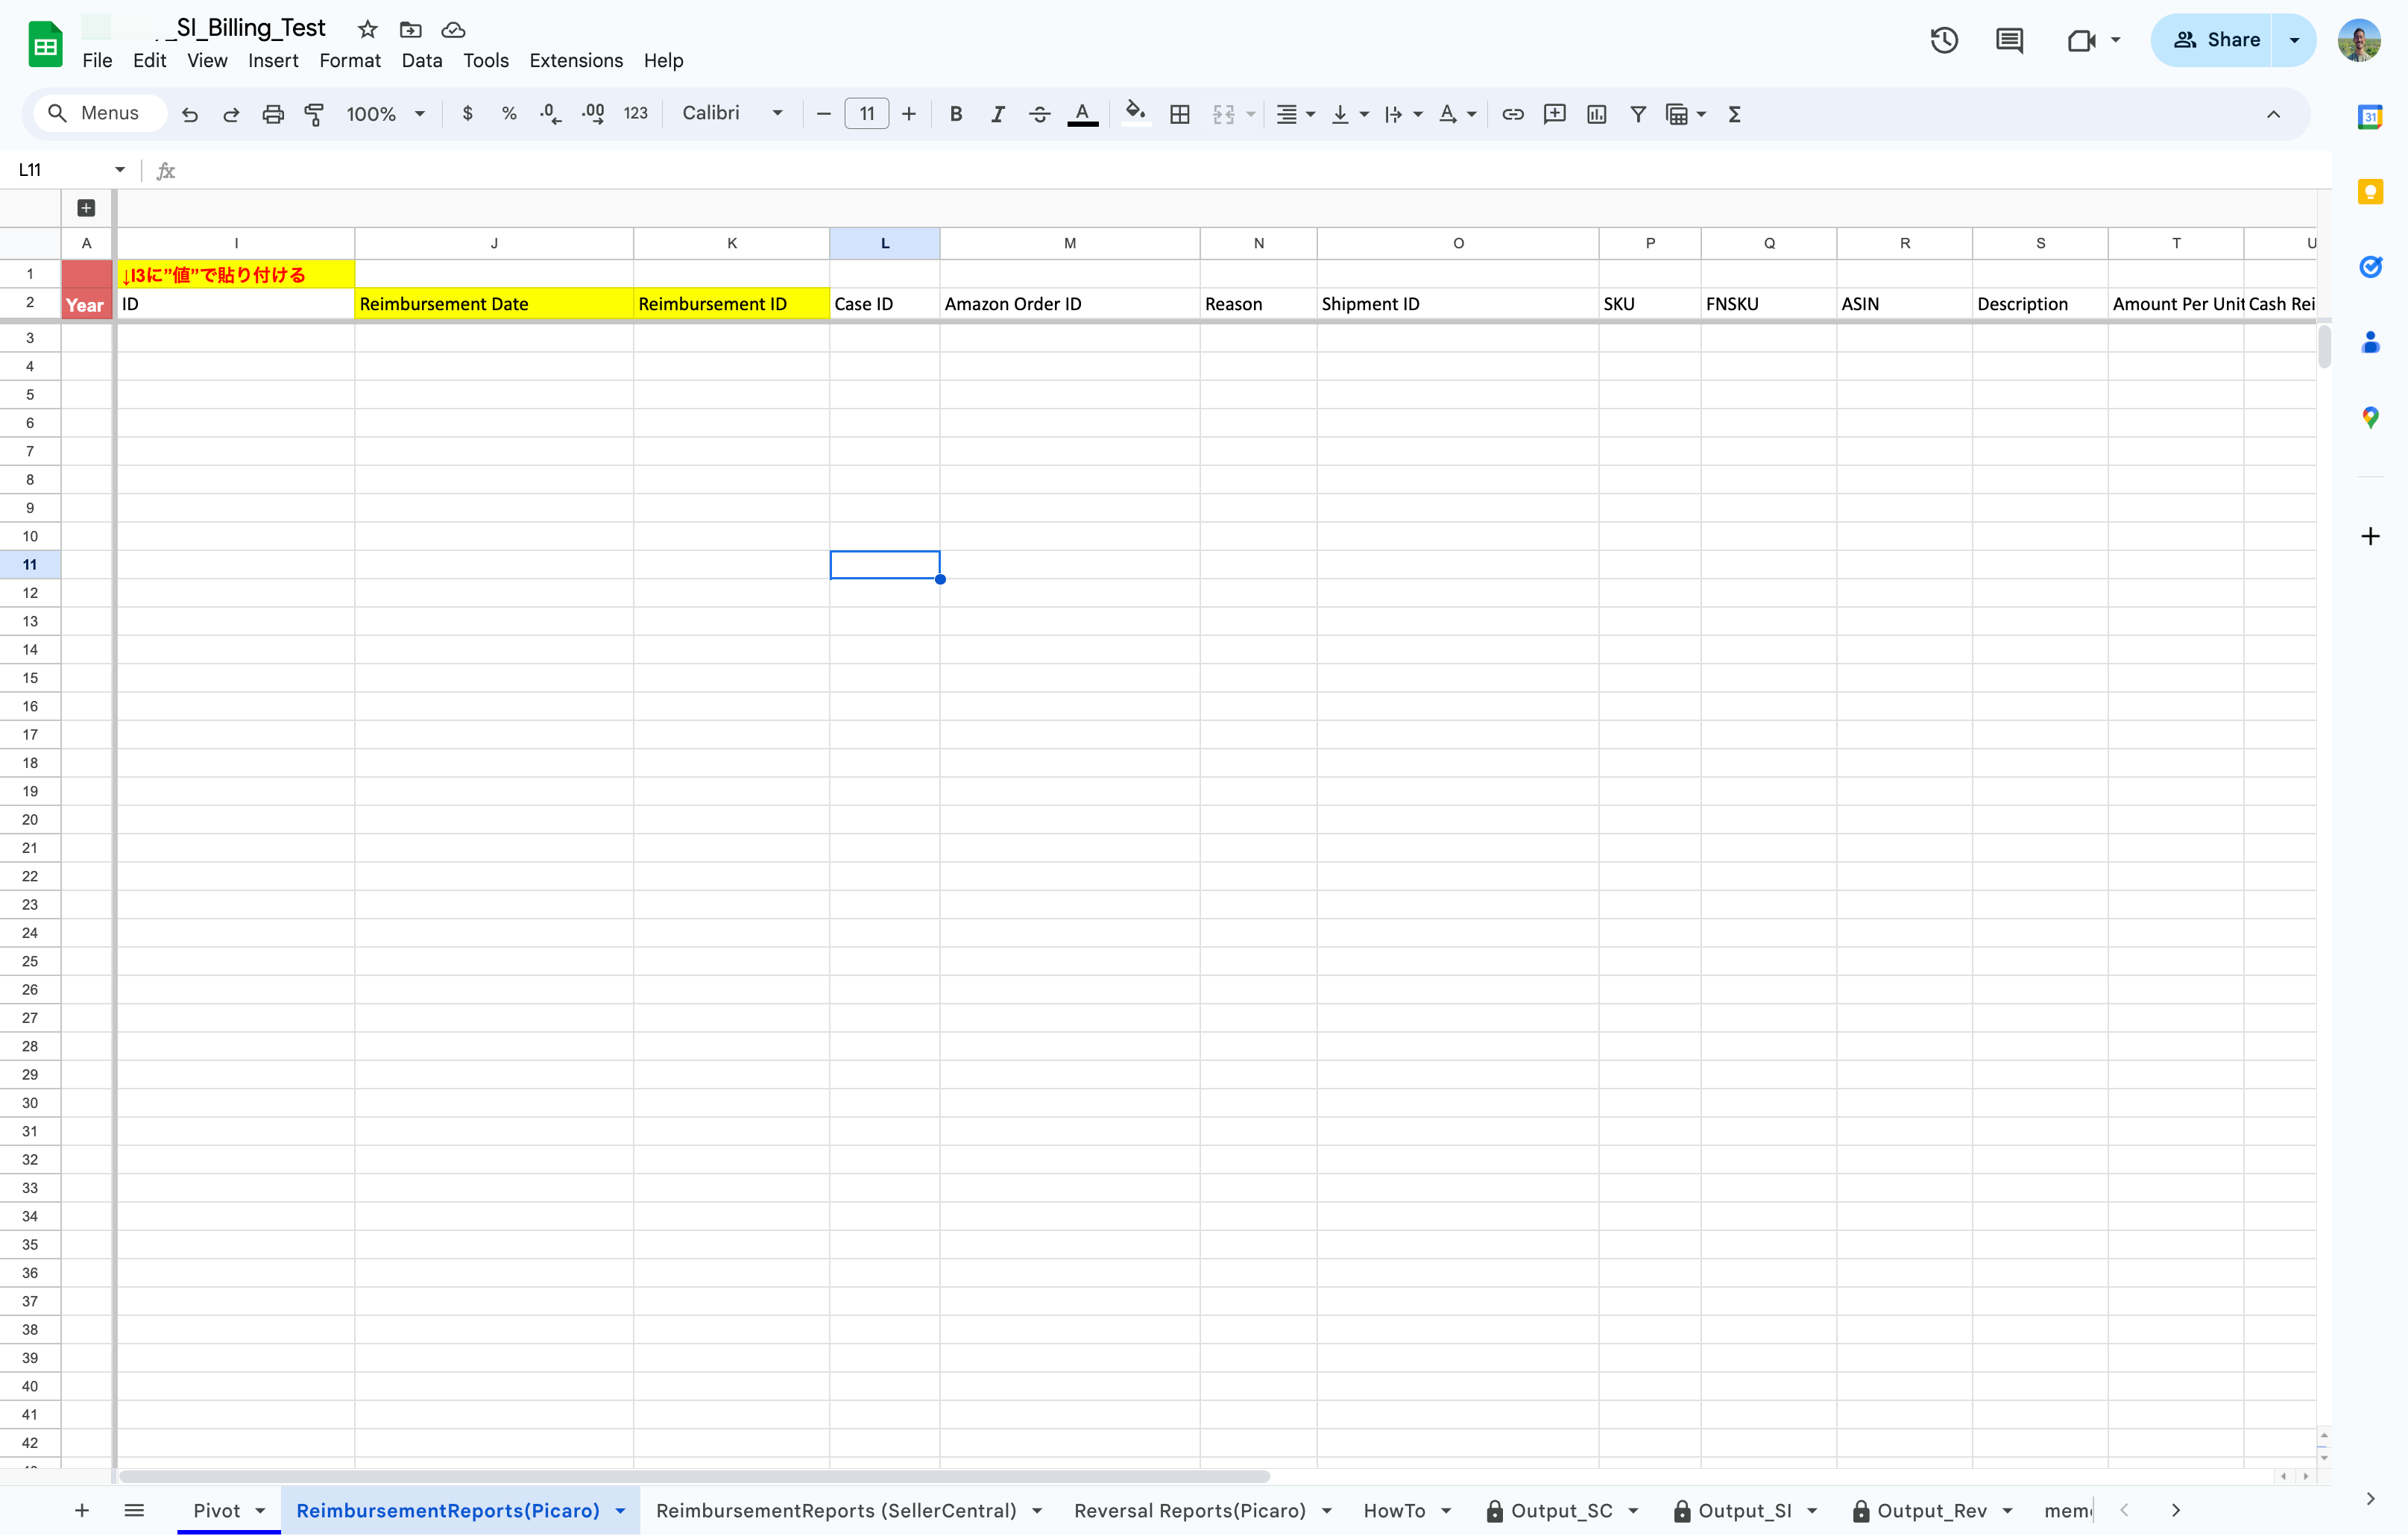
Task: Toggle Create a filter
Action: (x=1638, y=114)
